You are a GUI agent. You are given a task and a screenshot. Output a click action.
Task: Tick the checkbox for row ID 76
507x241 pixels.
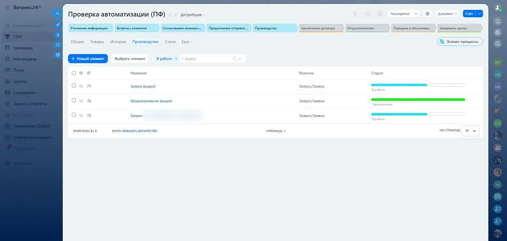coord(74,100)
